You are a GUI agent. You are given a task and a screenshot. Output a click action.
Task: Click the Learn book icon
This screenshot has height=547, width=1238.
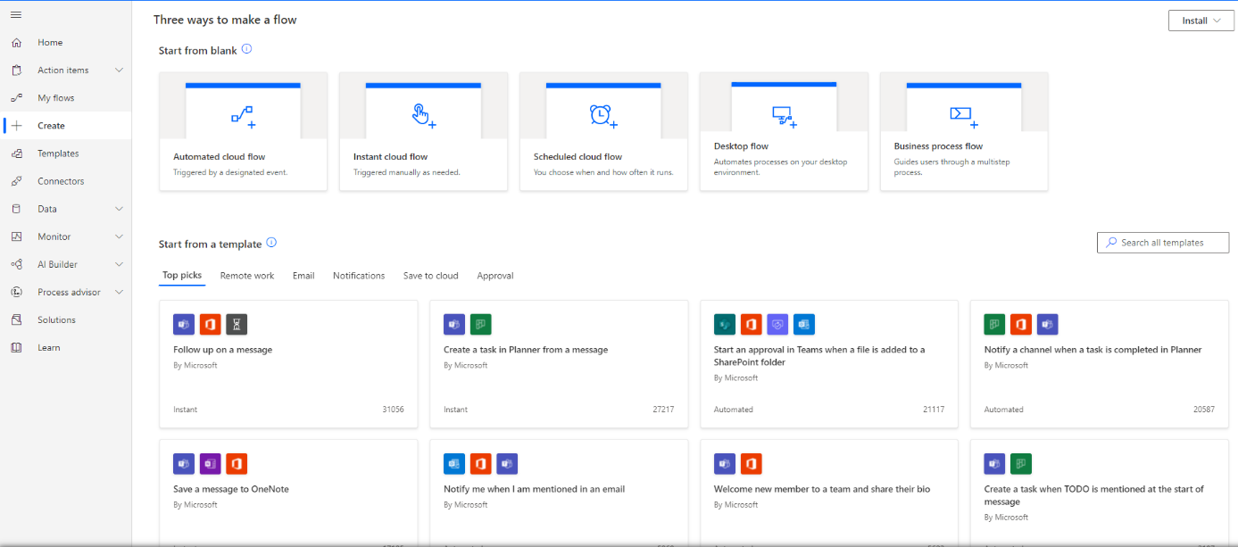(16, 347)
